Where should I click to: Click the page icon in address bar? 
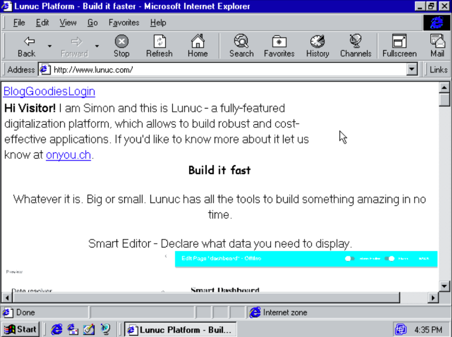[x=45, y=70]
